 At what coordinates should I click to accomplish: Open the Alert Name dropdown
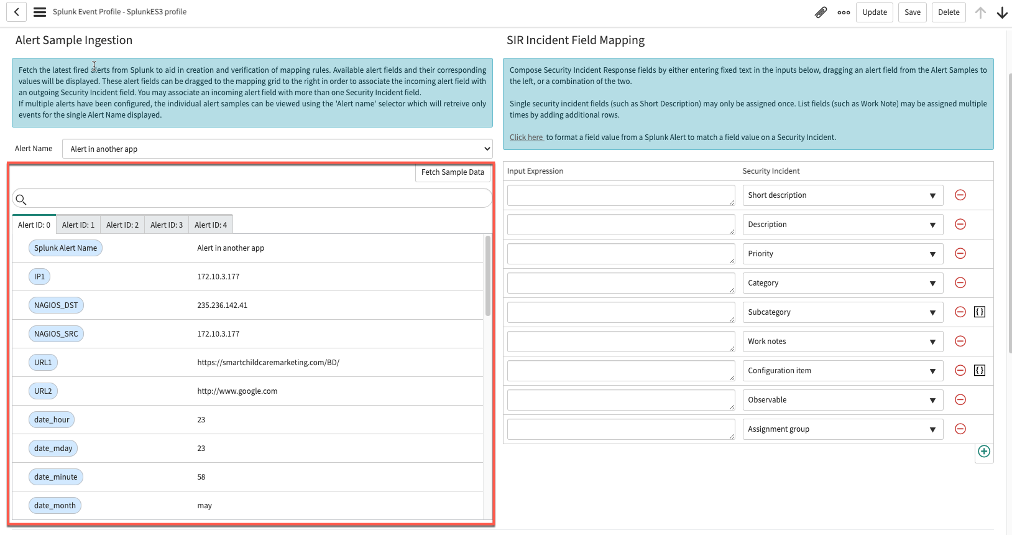277,149
